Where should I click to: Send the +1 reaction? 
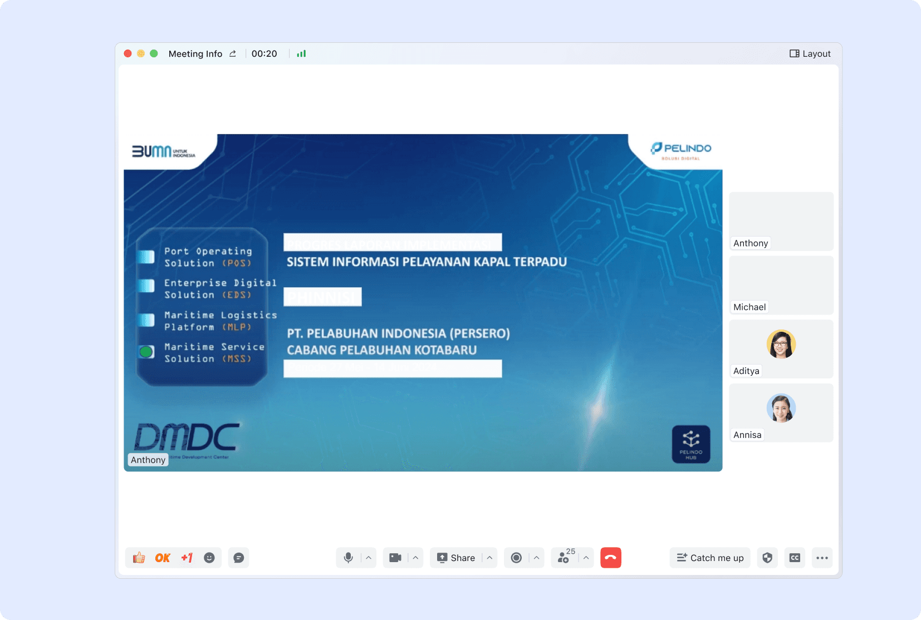pos(187,558)
